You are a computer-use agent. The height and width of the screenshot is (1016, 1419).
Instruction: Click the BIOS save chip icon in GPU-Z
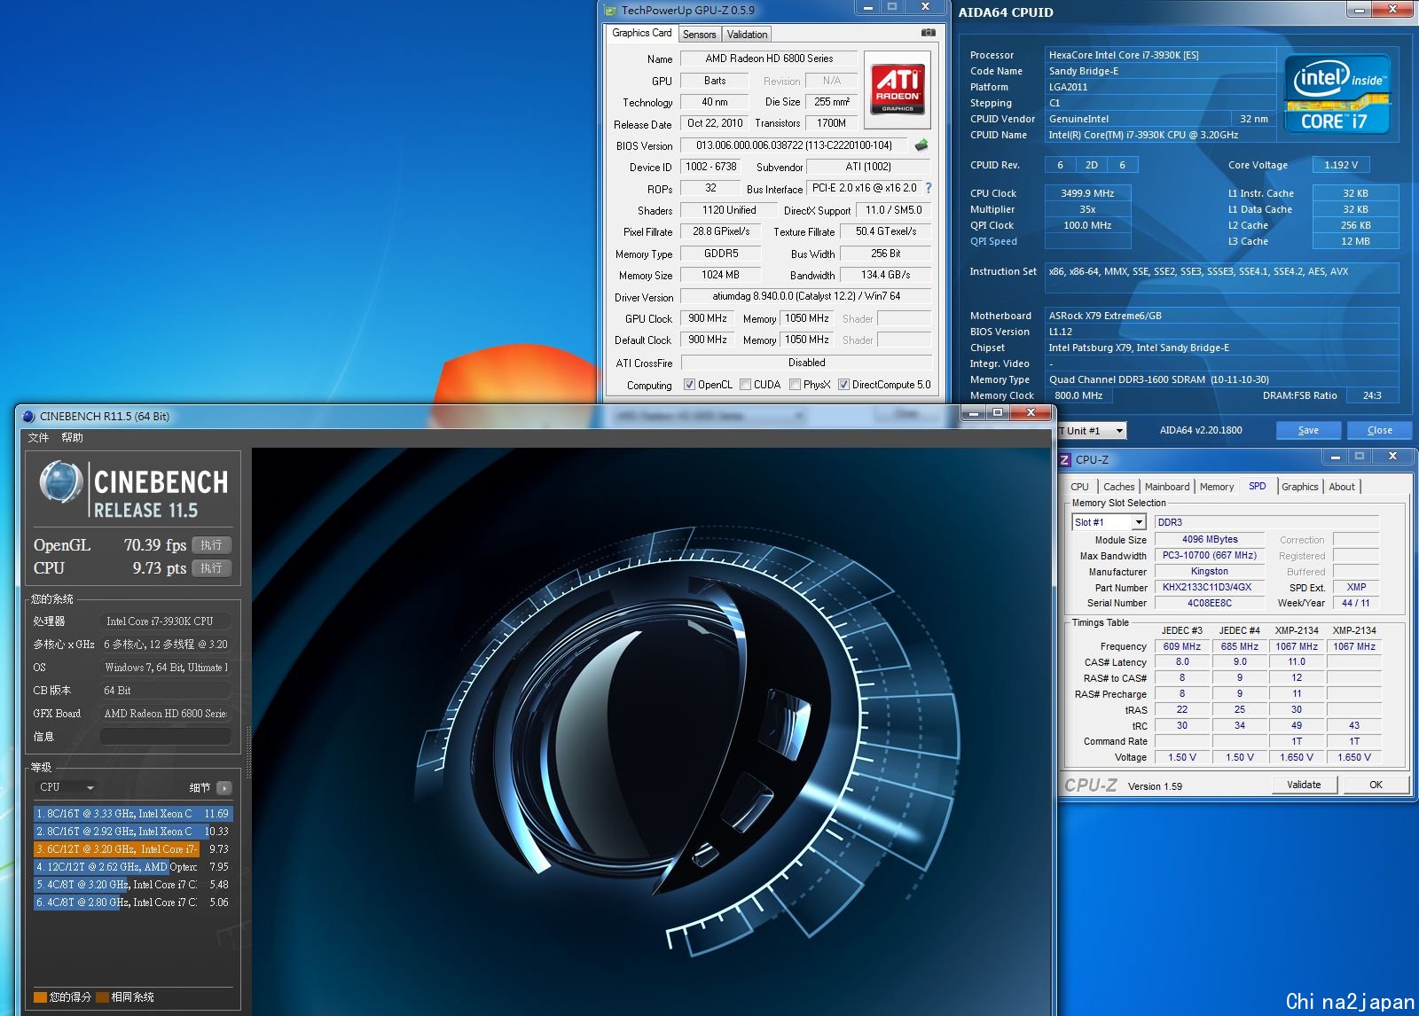pos(921,145)
